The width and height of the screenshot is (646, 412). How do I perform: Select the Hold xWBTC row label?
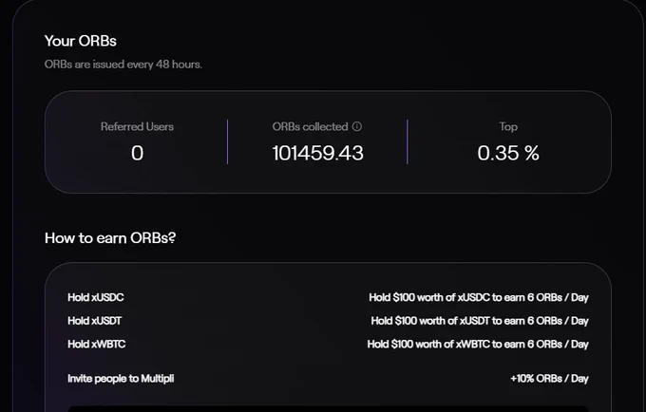96,344
